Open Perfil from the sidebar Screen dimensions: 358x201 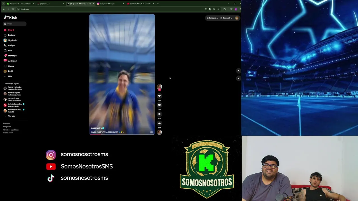tap(8, 71)
